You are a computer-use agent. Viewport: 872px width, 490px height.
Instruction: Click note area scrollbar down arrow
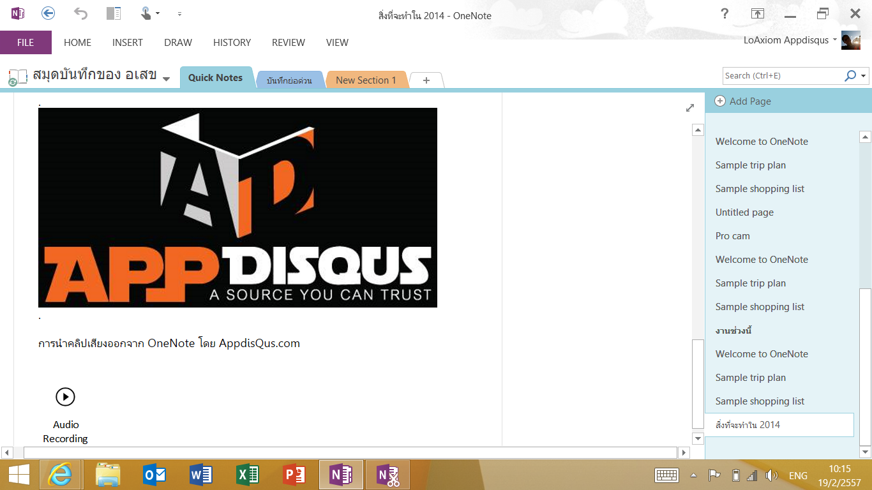point(698,438)
